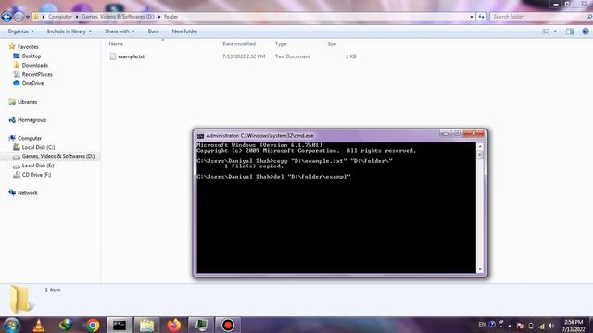
Task: Open Firefox from the taskbar
Action: [173, 325]
